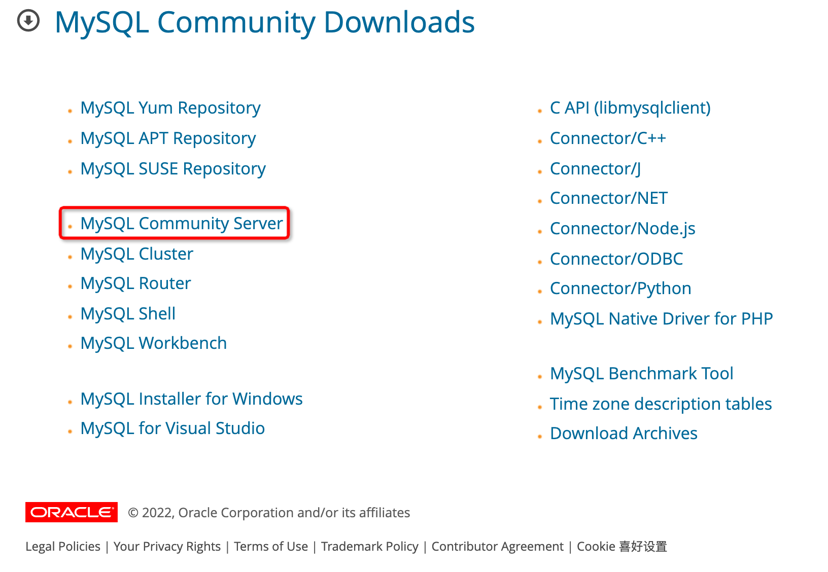Screen dimensions: 828x572
Task: Open Terms of Use link
Action: (271, 547)
